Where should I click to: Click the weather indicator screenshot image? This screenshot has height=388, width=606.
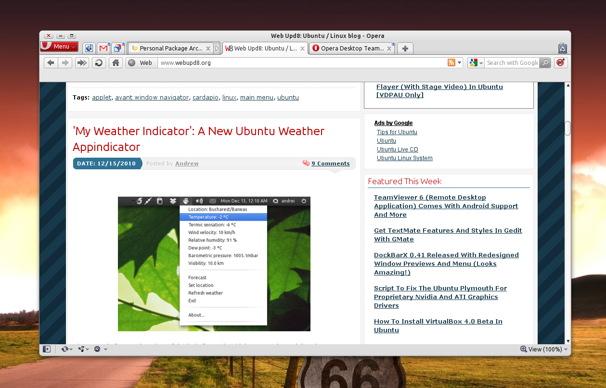(214, 264)
